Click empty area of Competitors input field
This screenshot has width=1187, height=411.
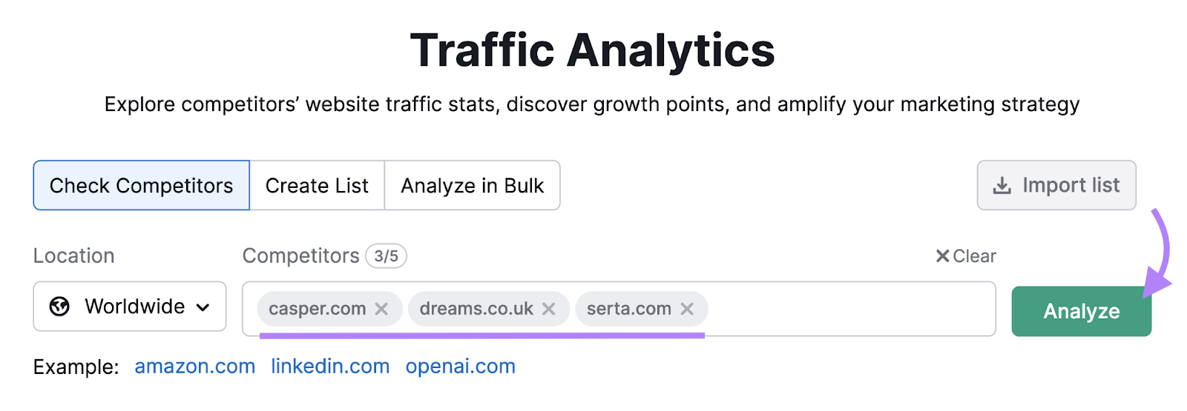point(846,309)
